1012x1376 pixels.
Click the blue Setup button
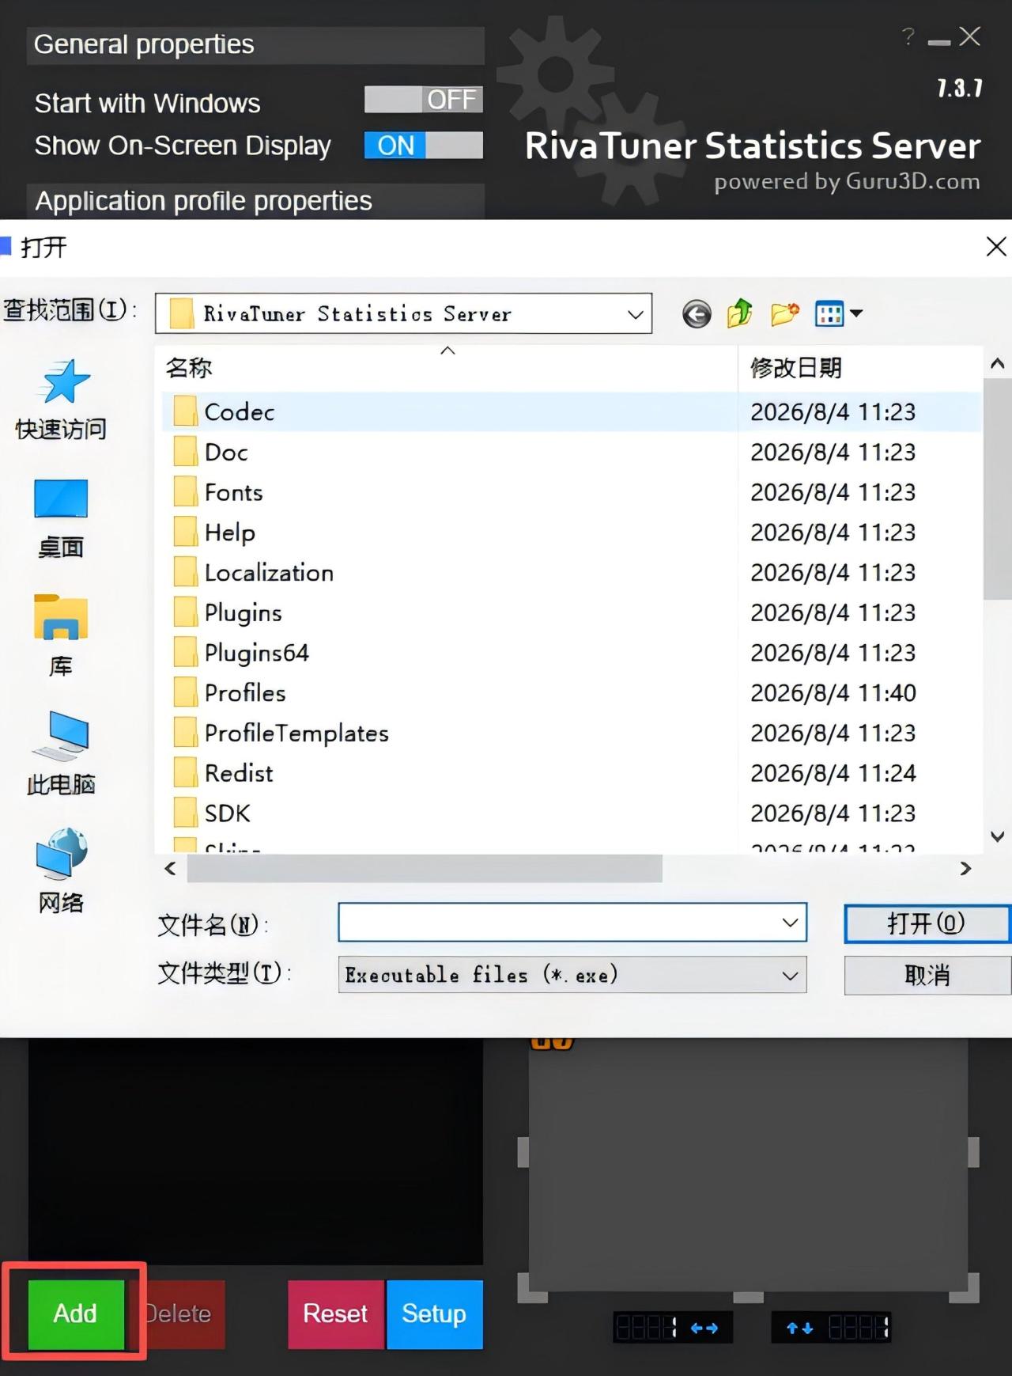coord(434,1314)
